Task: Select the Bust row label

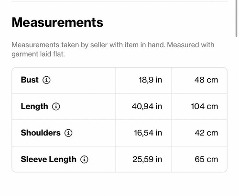Action: tap(30, 80)
